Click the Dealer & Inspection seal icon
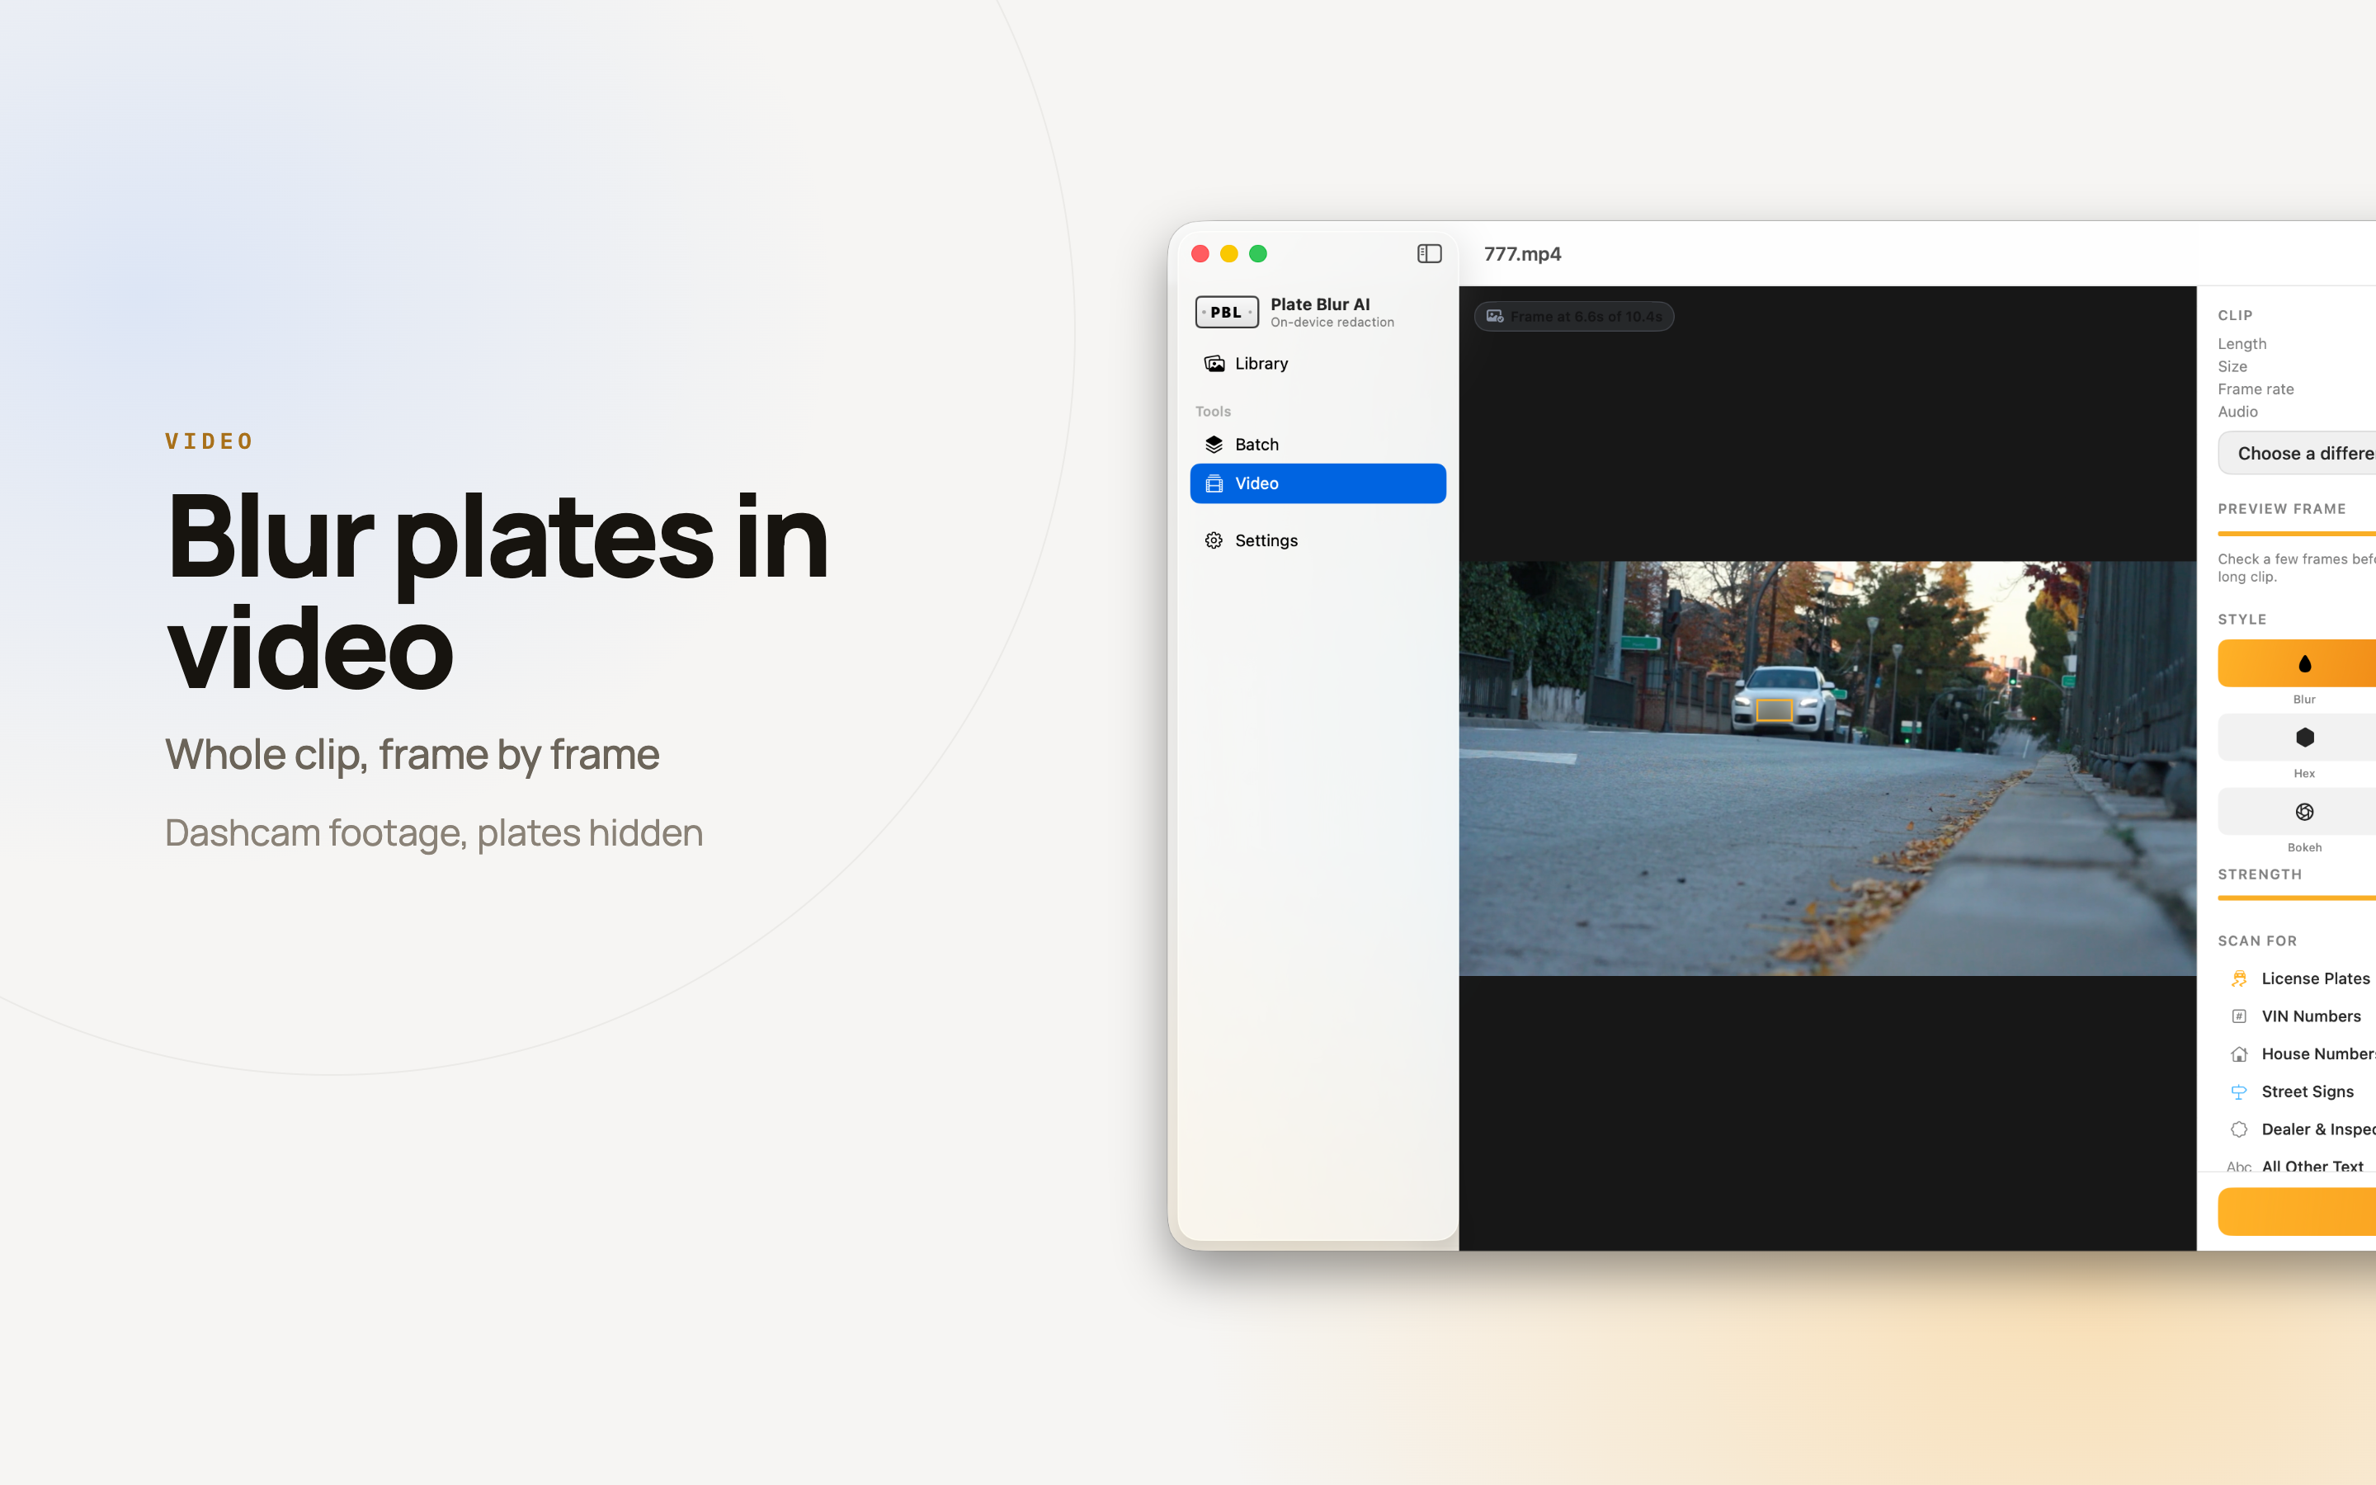The height and width of the screenshot is (1485, 2376). click(x=2238, y=1129)
